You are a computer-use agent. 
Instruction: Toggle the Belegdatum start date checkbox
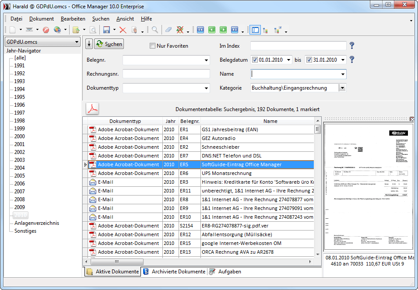click(x=255, y=60)
